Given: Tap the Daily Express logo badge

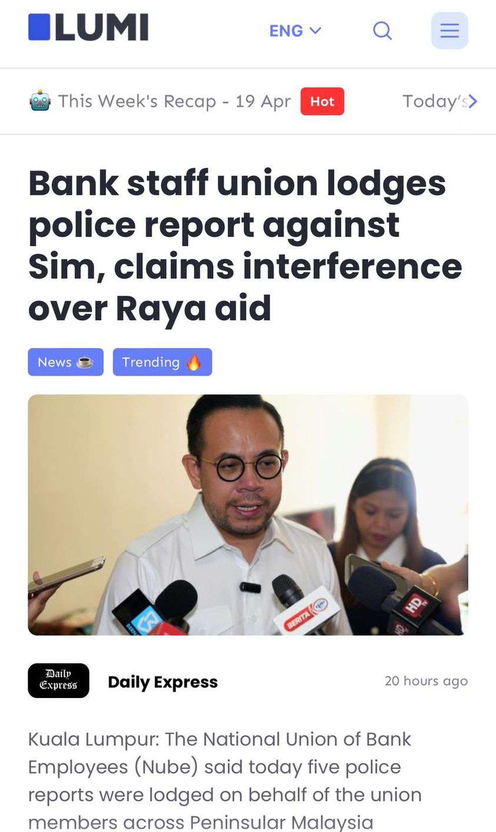Looking at the screenshot, I should 58,681.
